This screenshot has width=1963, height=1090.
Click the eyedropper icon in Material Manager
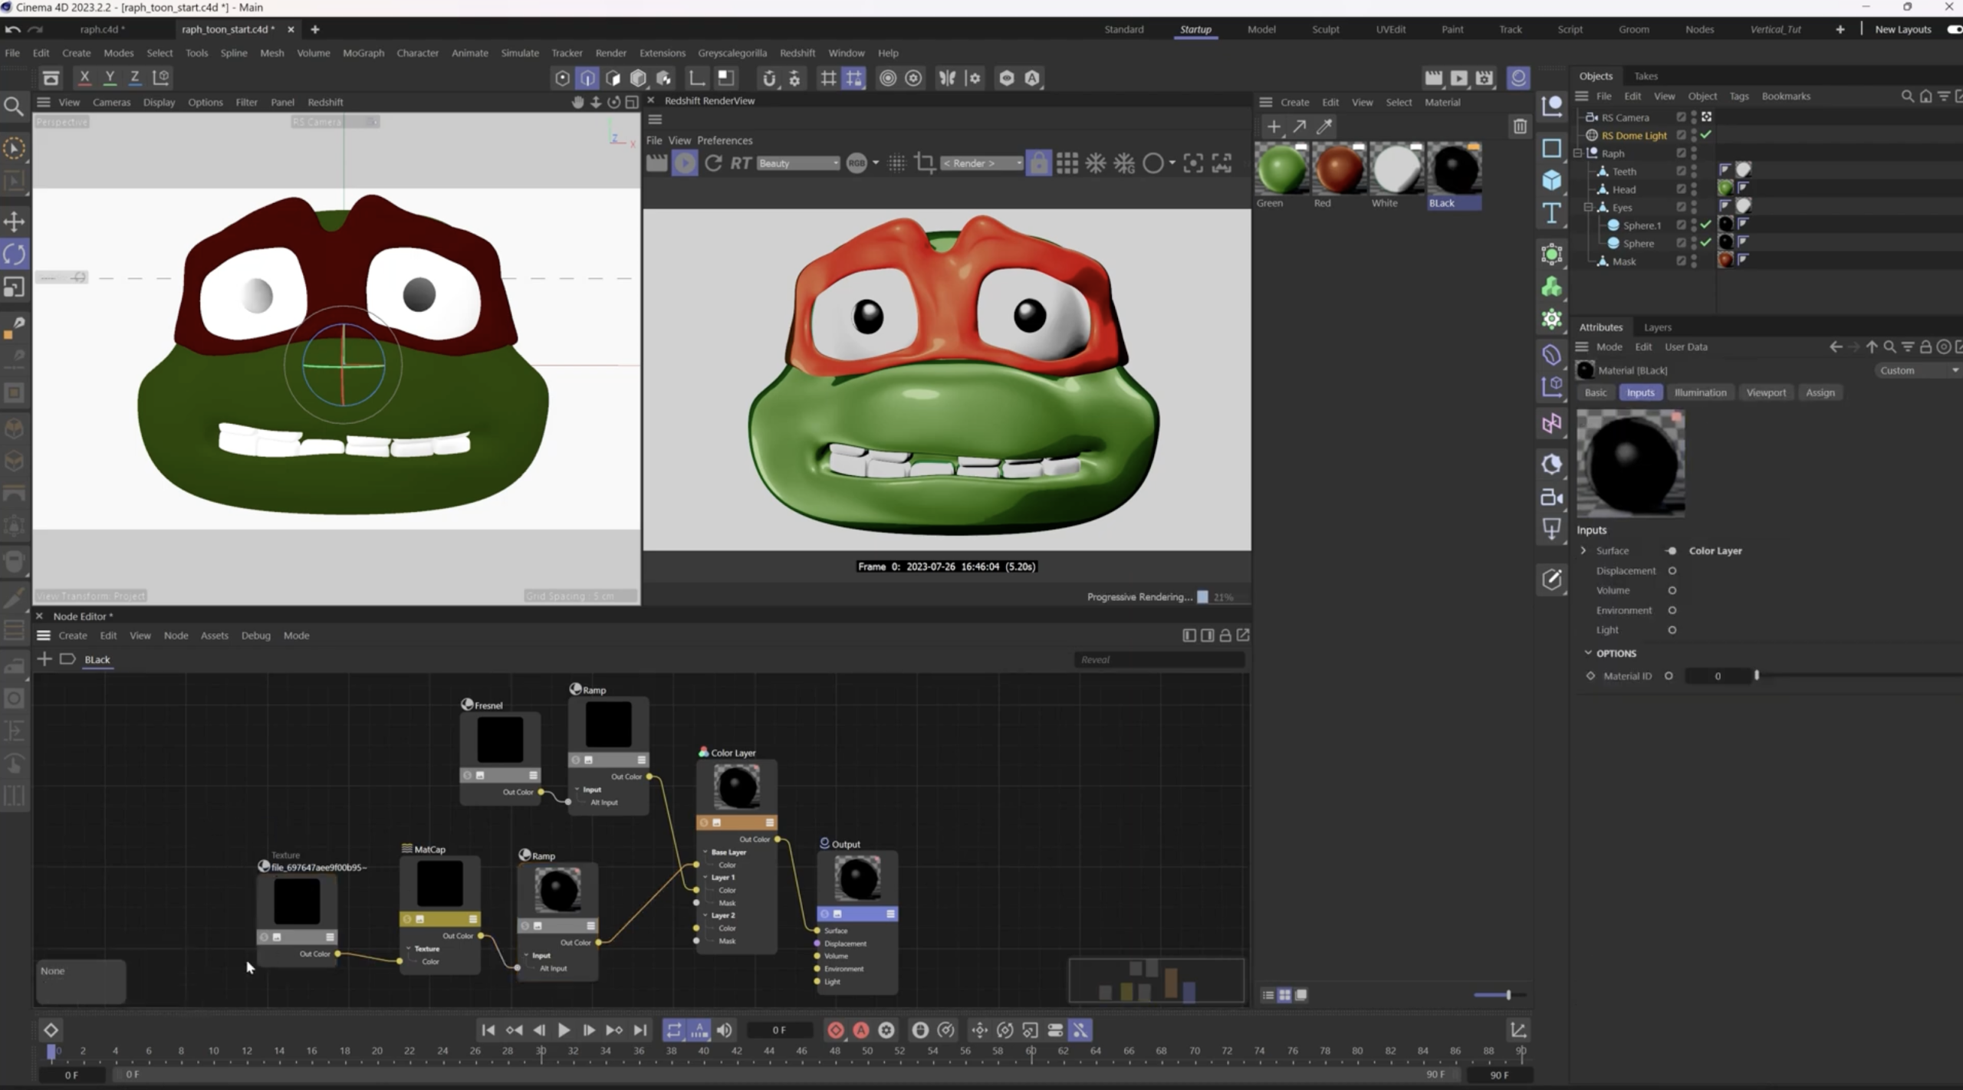(x=1324, y=126)
